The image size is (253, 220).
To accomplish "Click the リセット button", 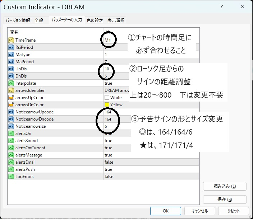I will 234,211.
